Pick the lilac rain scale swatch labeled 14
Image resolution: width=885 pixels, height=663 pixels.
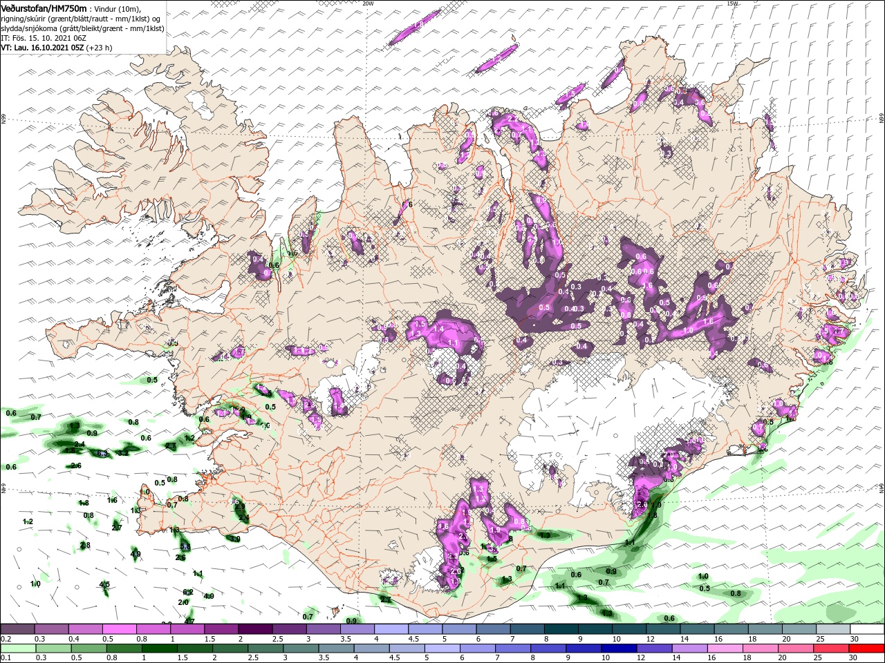coord(689,648)
